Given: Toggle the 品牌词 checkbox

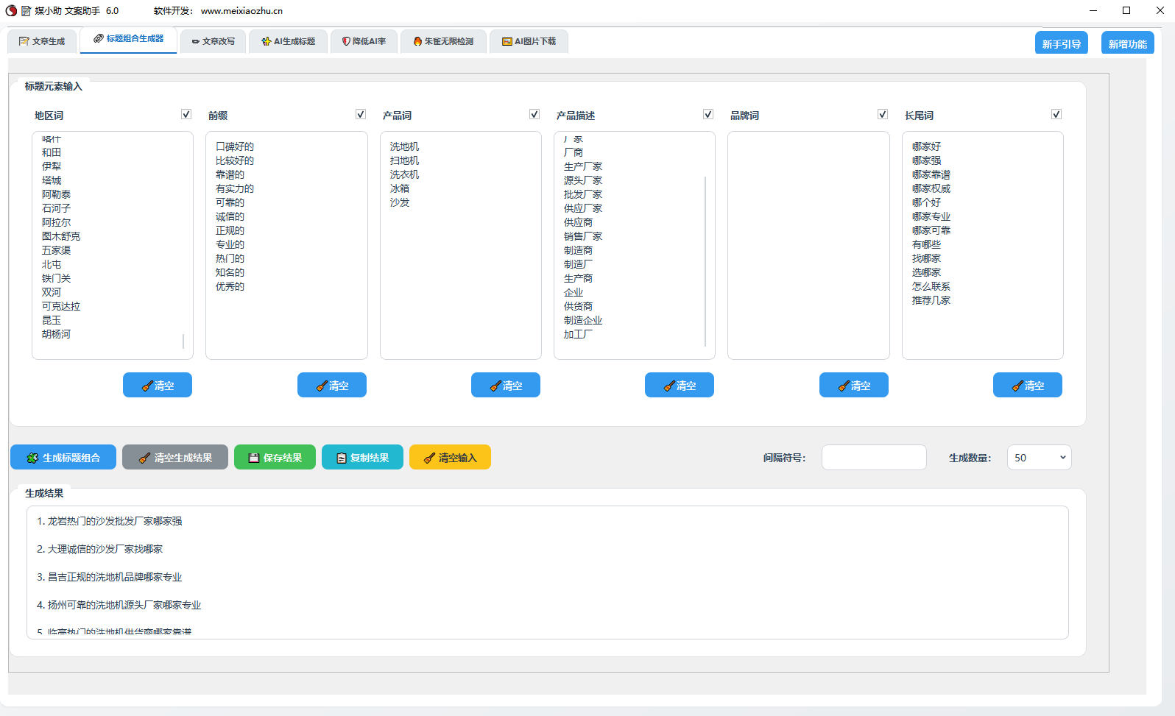Looking at the screenshot, I should (883, 114).
